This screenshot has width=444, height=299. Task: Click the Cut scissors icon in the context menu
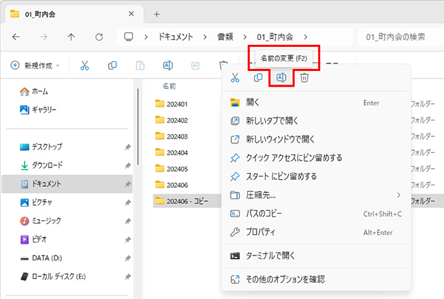(x=235, y=77)
